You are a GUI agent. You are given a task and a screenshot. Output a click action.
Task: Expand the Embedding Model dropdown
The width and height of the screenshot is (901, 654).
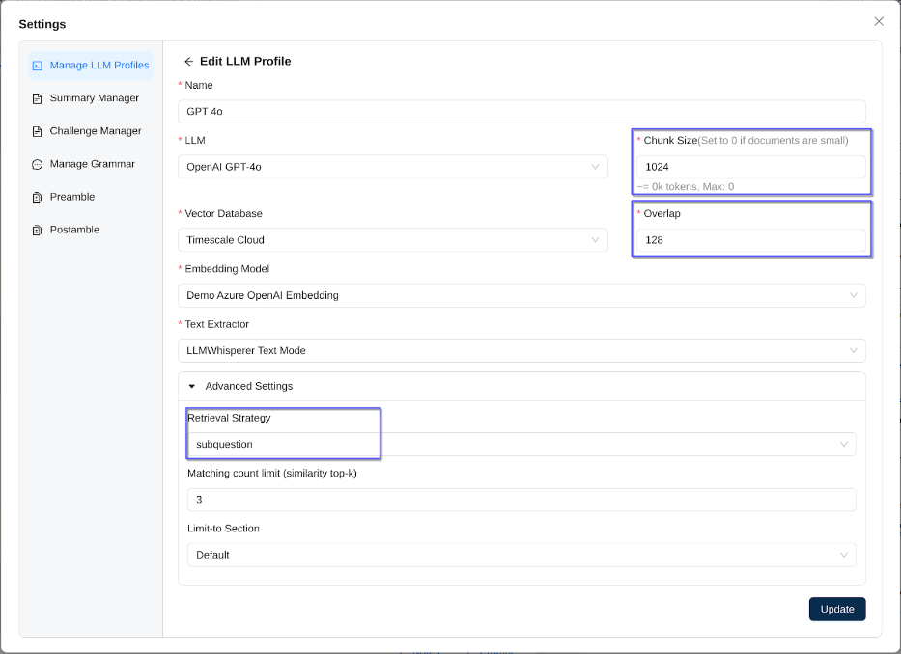[x=521, y=295]
